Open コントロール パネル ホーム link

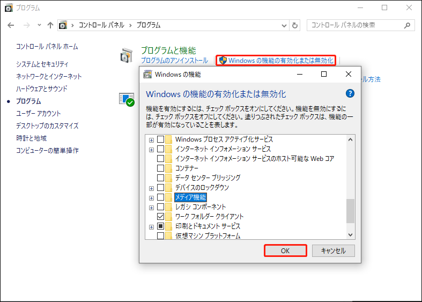(47, 47)
